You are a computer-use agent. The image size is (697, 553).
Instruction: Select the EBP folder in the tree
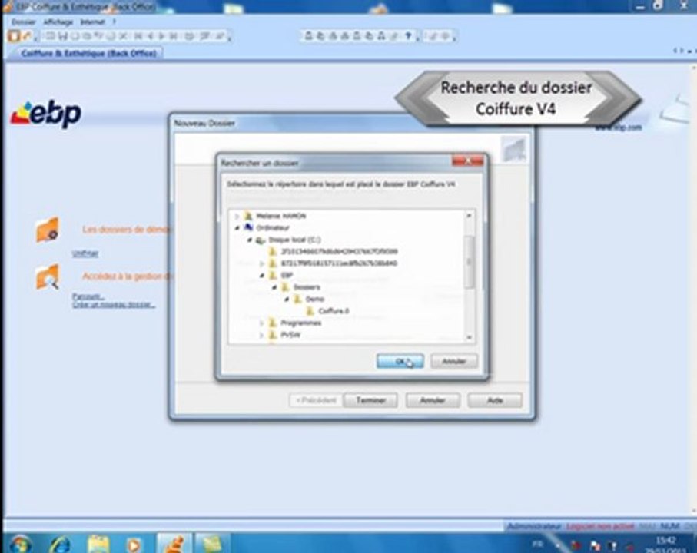[x=287, y=276]
